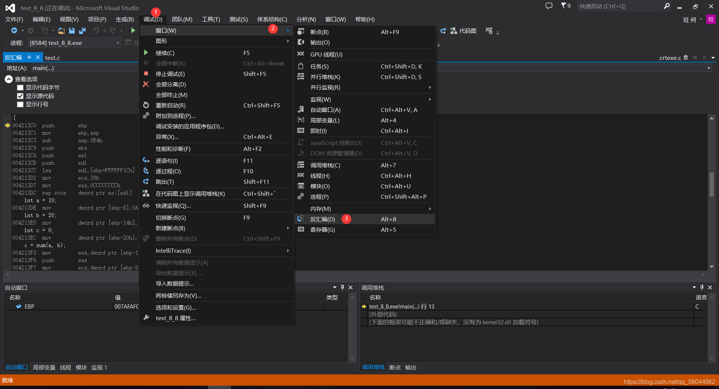Click the Stop Debugging red square icon
Image resolution: width=719 pixels, height=389 pixels.
pyautogui.click(x=146, y=74)
